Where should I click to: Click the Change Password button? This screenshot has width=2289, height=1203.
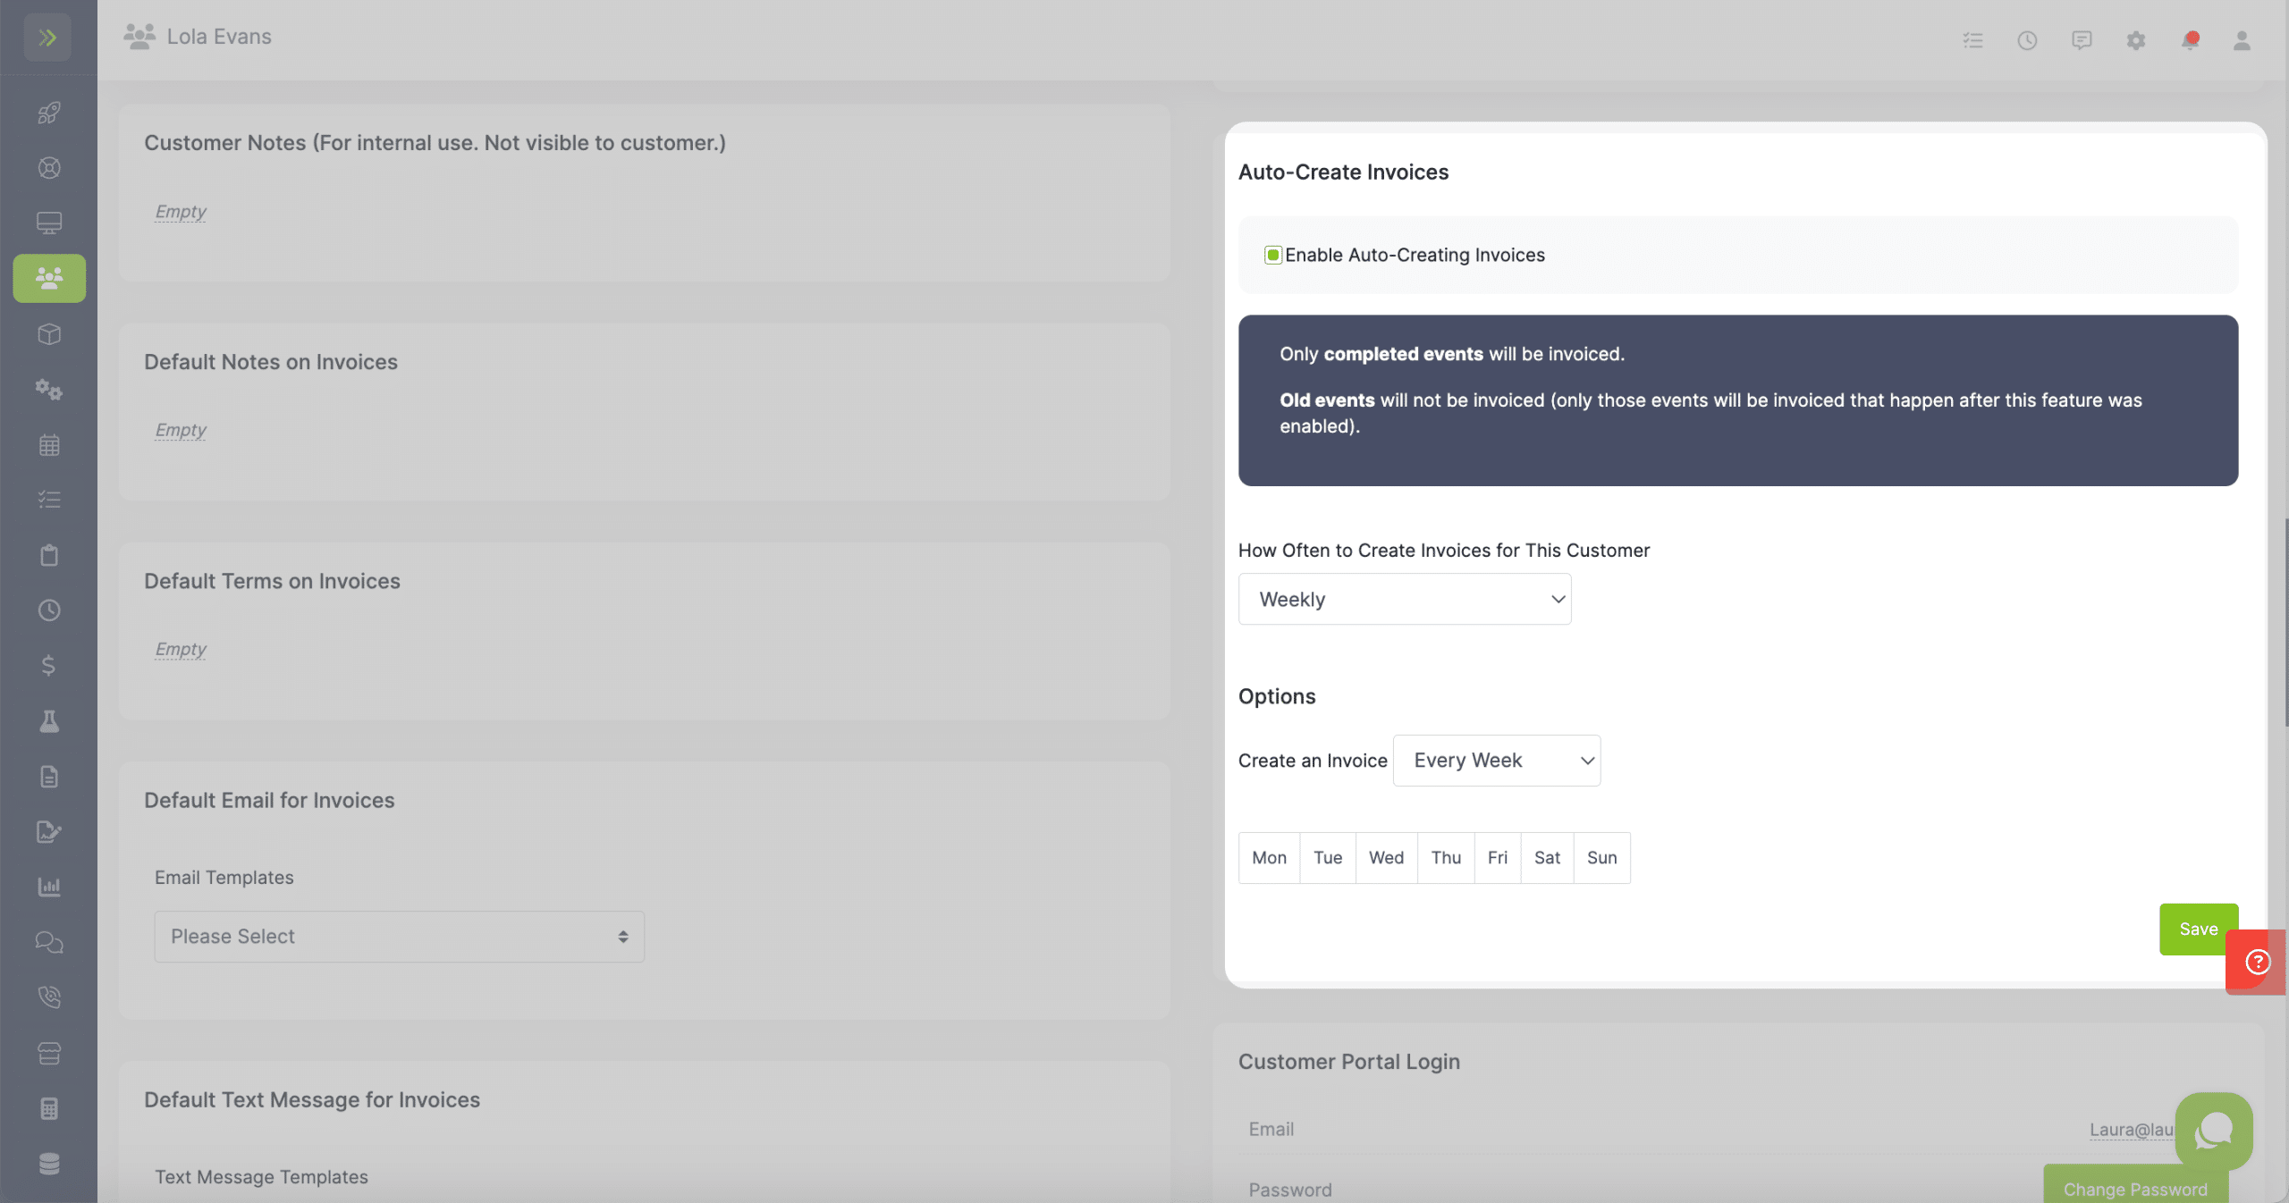point(2135,1187)
